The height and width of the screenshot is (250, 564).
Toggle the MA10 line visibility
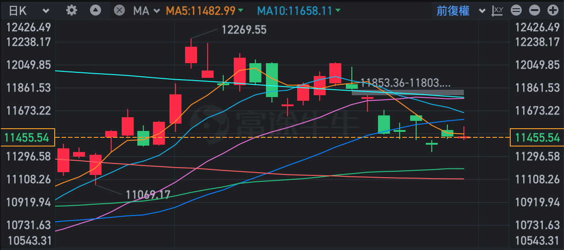294,11
